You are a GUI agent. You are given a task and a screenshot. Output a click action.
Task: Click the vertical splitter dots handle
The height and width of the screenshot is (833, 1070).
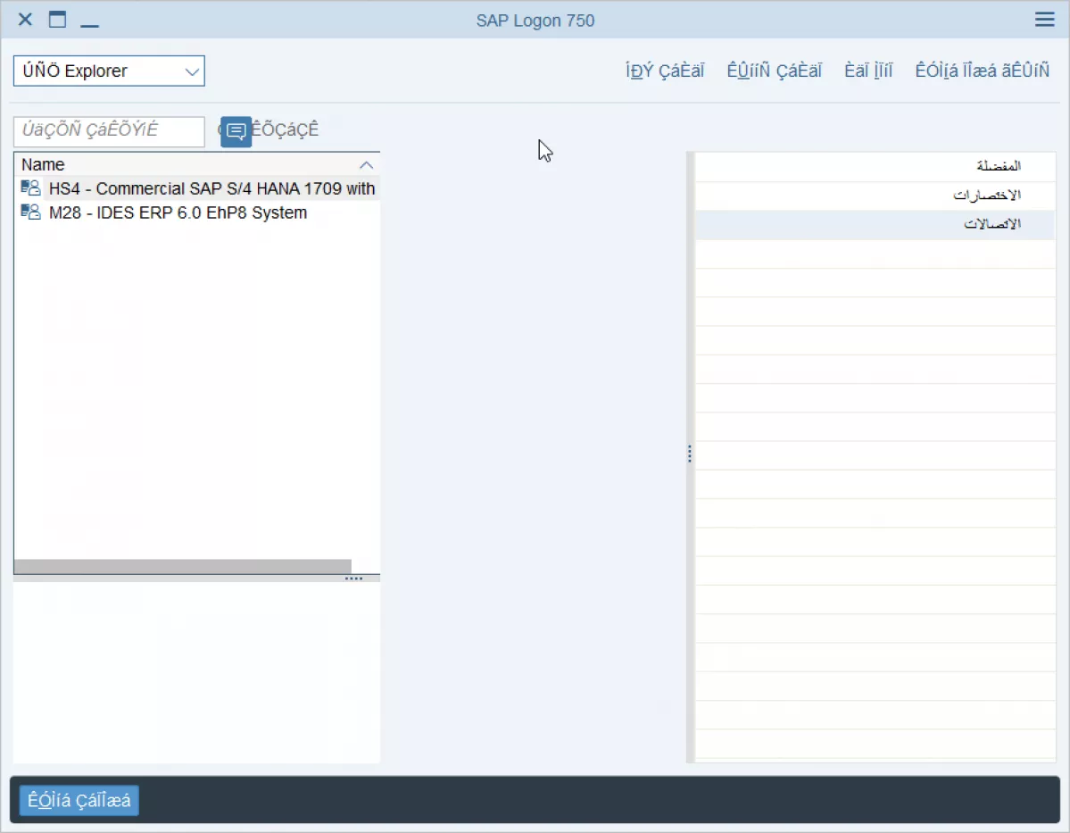(690, 454)
